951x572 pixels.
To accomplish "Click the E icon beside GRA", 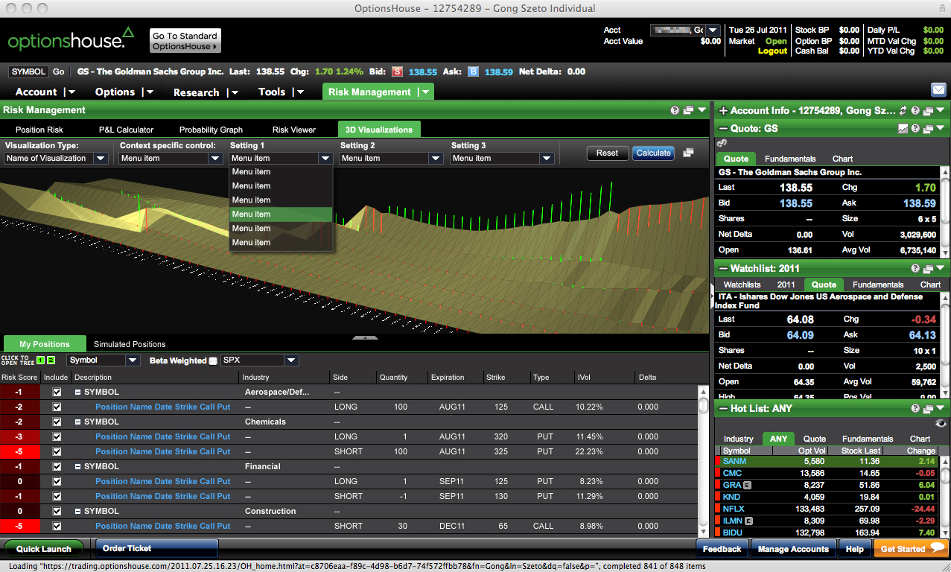I will click(747, 485).
